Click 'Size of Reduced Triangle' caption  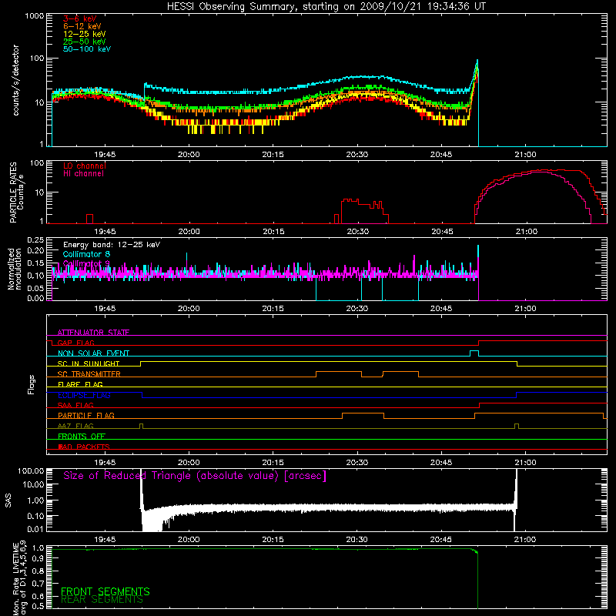(195, 476)
